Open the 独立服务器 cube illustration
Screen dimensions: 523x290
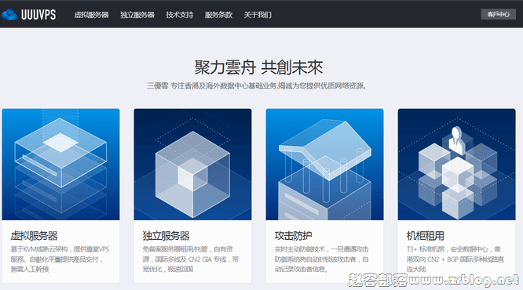click(x=193, y=164)
